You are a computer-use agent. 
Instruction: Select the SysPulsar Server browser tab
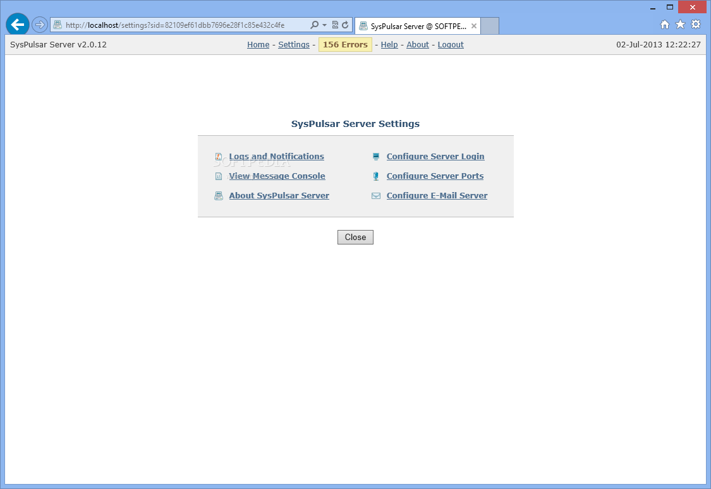pyautogui.click(x=418, y=26)
